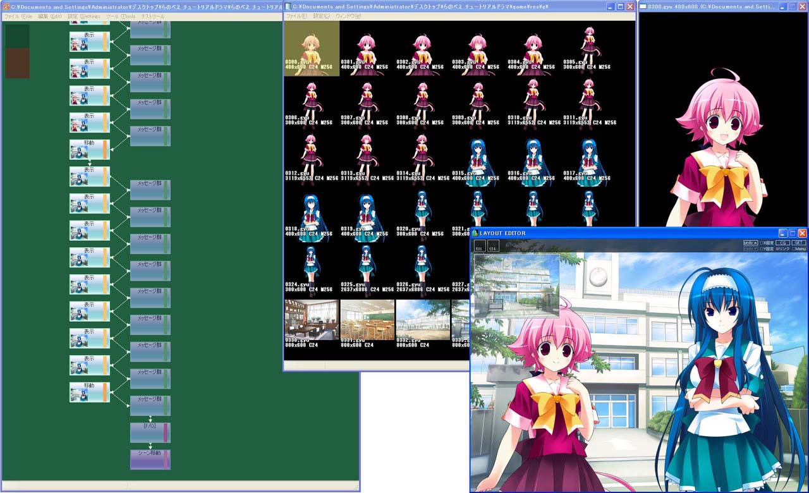Toggle the Y固定 checkbox in Layout Editor
The image size is (809, 493).
(x=766, y=249)
